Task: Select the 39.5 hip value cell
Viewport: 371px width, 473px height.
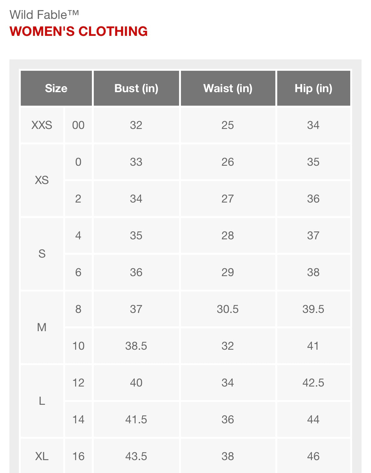Action: pos(313,309)
